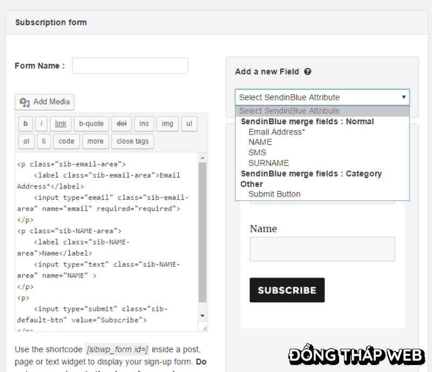This screenshot has height=372, width=432.
Task: Click the [sibwp_form id=] shortcode text
Action: (117, 350)
